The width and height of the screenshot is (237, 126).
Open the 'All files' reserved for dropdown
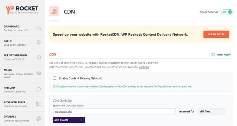point(211,111)
